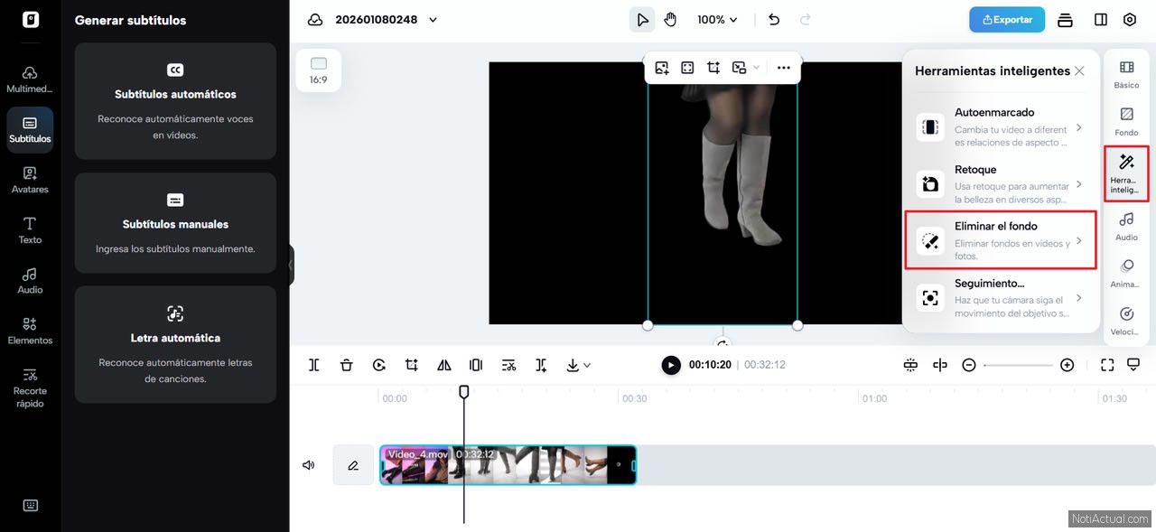Viewport: 1156px width, 532px height.
Task: Switch to the Fondo tab
Action: click(1126, 122)
